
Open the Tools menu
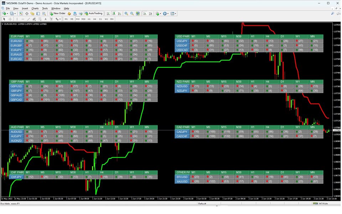[x=45, y=8]
